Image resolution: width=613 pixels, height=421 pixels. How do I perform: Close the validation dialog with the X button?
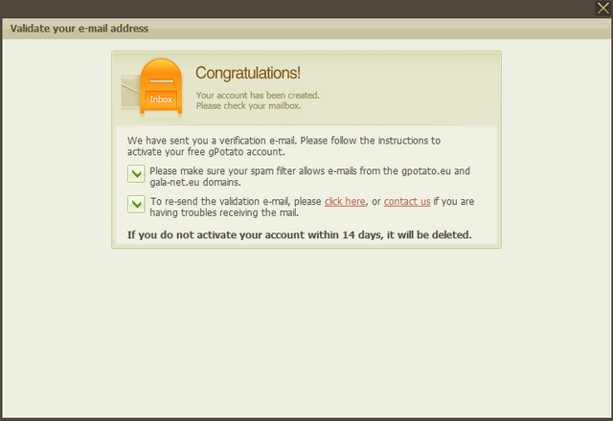(602, 8)
